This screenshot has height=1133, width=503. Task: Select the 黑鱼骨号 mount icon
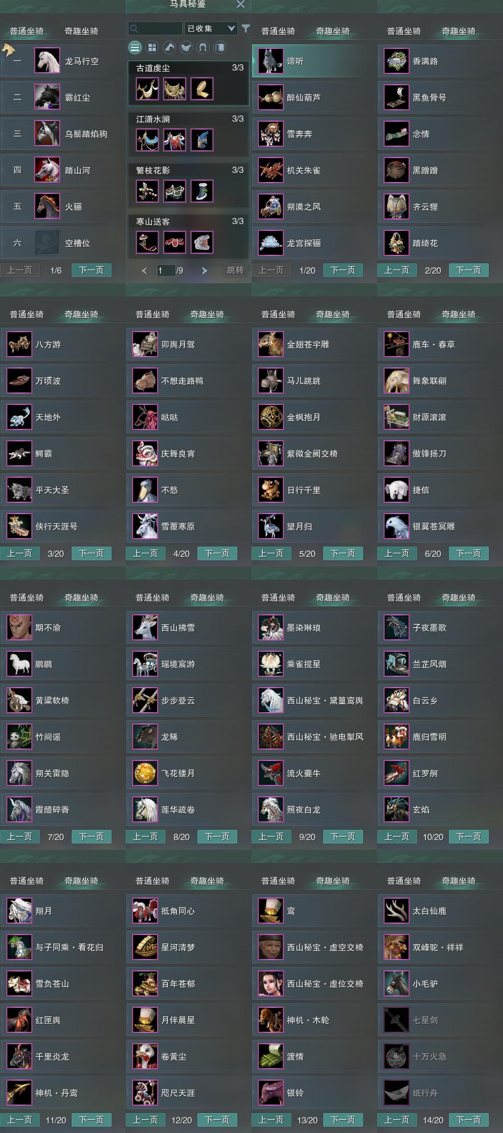397,97
